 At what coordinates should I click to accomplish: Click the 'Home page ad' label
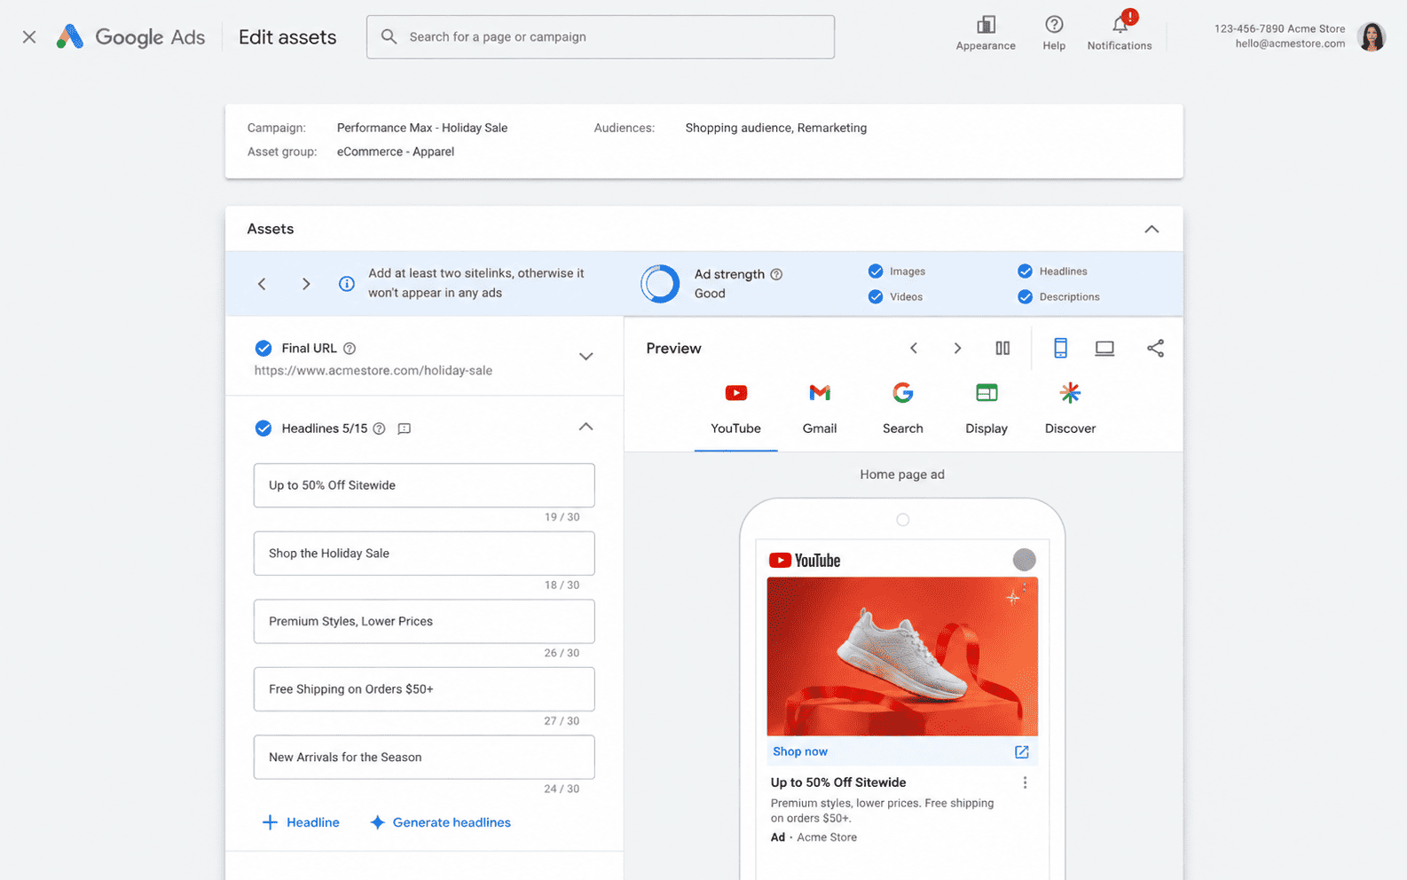point(902,475)
